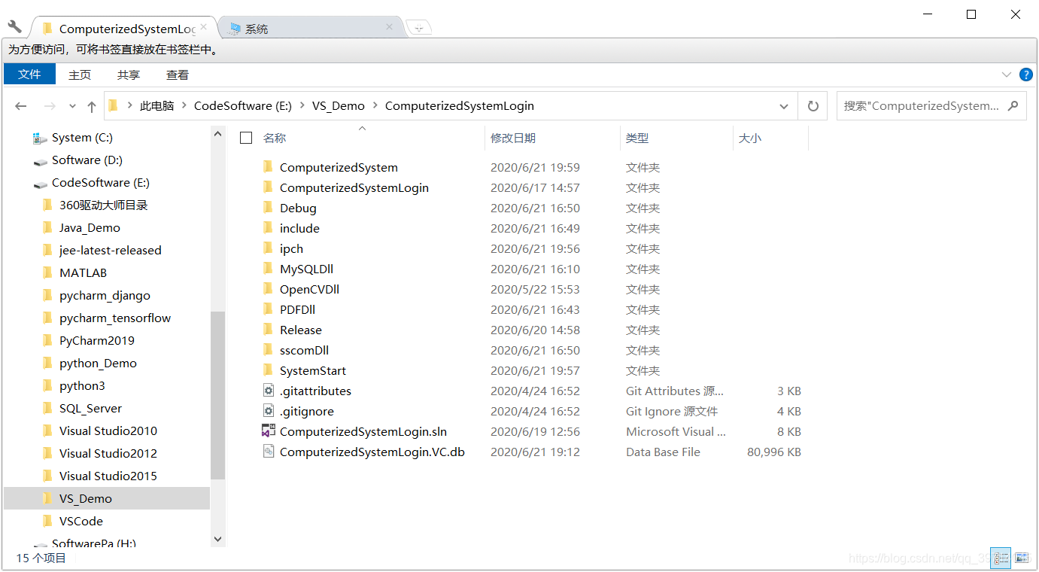1039x572 pixels.
Task: Click the wrench settings icon
Action: [x=14, y=26]
